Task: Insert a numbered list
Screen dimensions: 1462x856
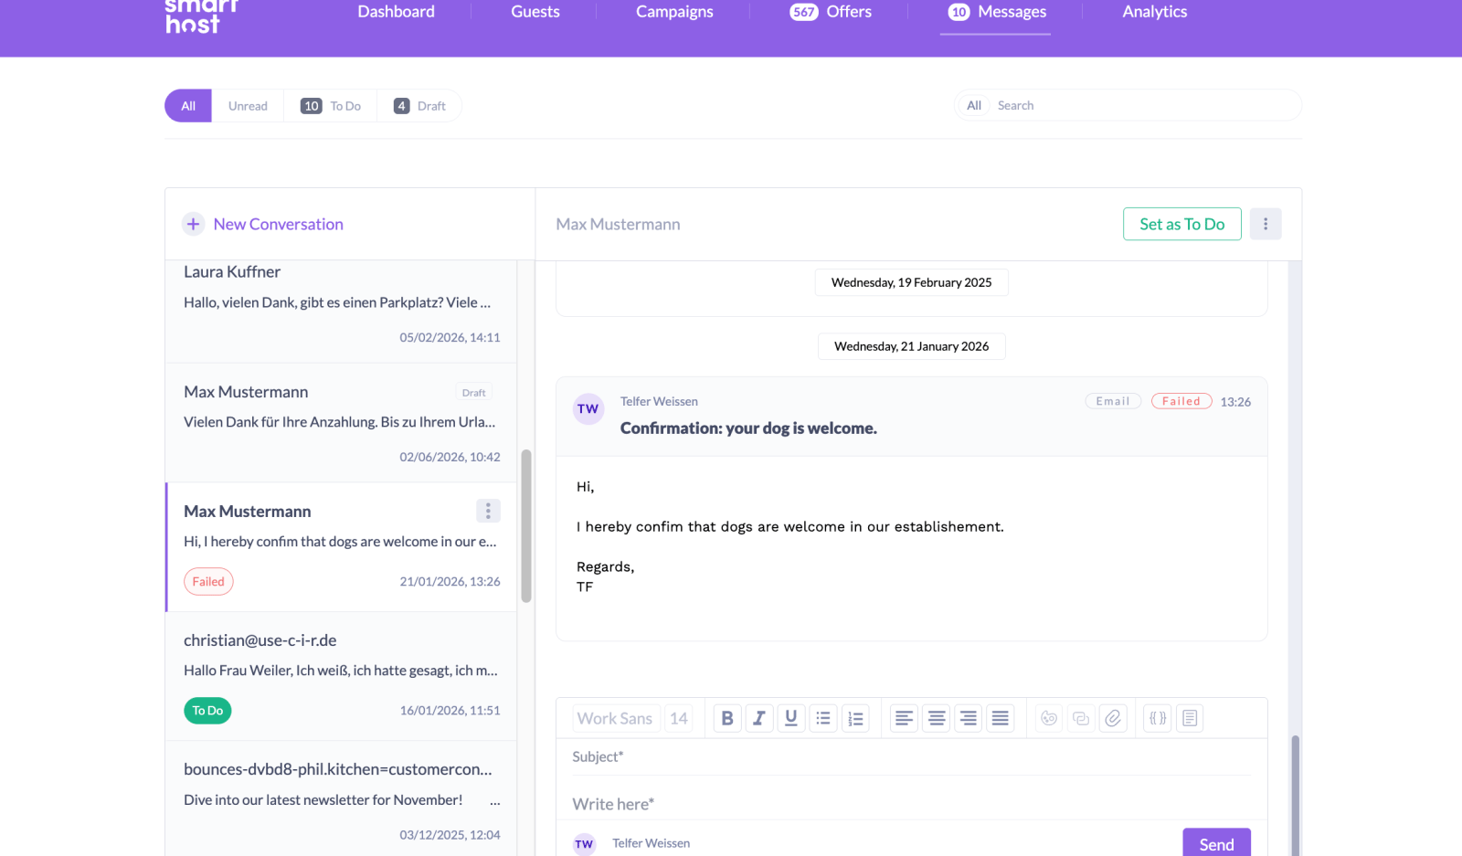Action: (855, 718)
